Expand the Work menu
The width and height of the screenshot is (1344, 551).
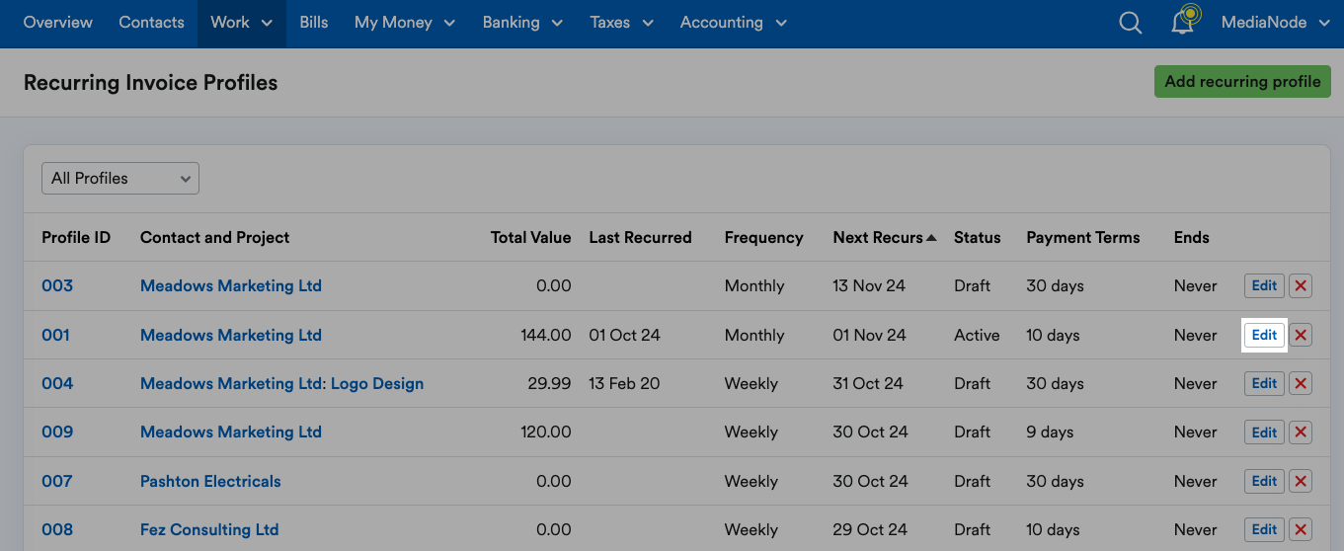(x=241, y=23)
